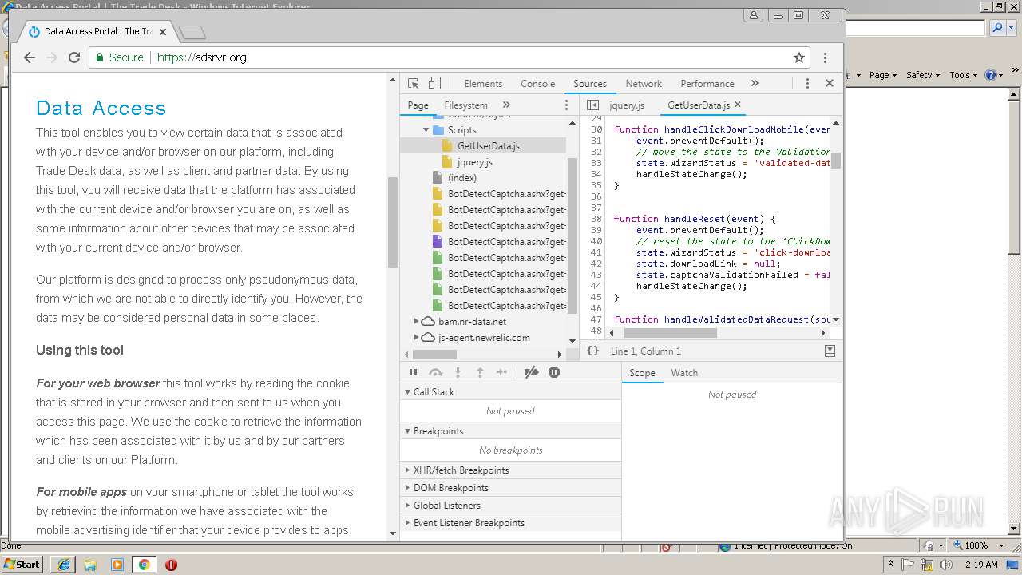Switch to the Console tab

point(537,84)
